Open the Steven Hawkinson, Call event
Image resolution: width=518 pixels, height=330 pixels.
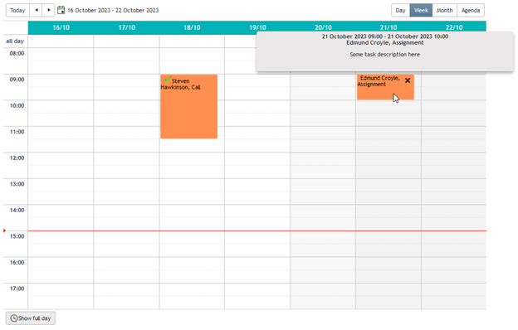(x=189, y=107)
